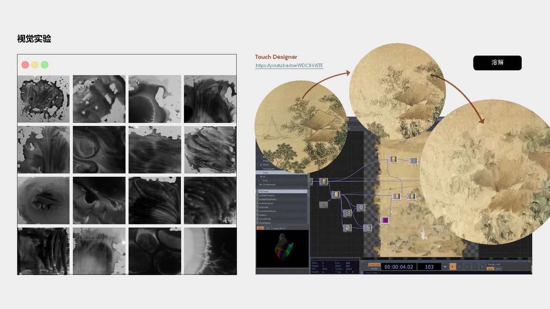
Task: Select My Components in the palette tree
Action: [267, 184]
